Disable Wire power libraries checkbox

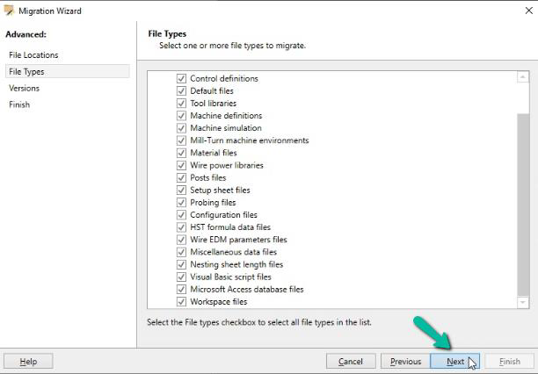(181, 165)
